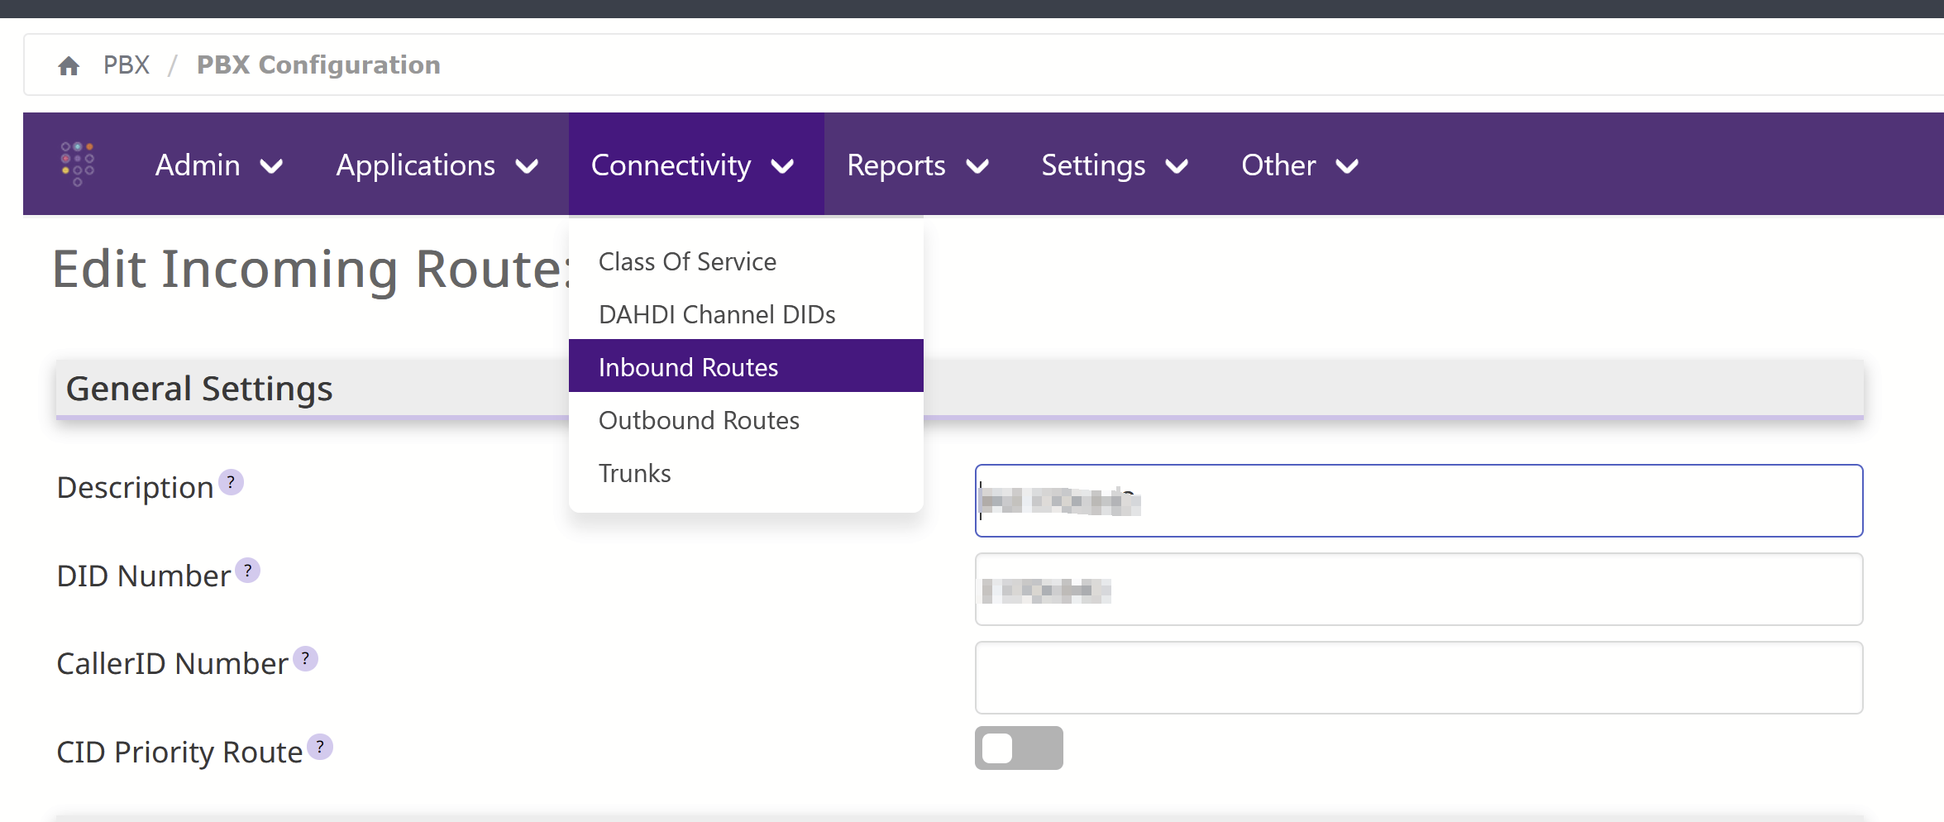Viewport: 1944px width, 822px height.
Task: Click the DID Number label text
Action: pos(144,576)
